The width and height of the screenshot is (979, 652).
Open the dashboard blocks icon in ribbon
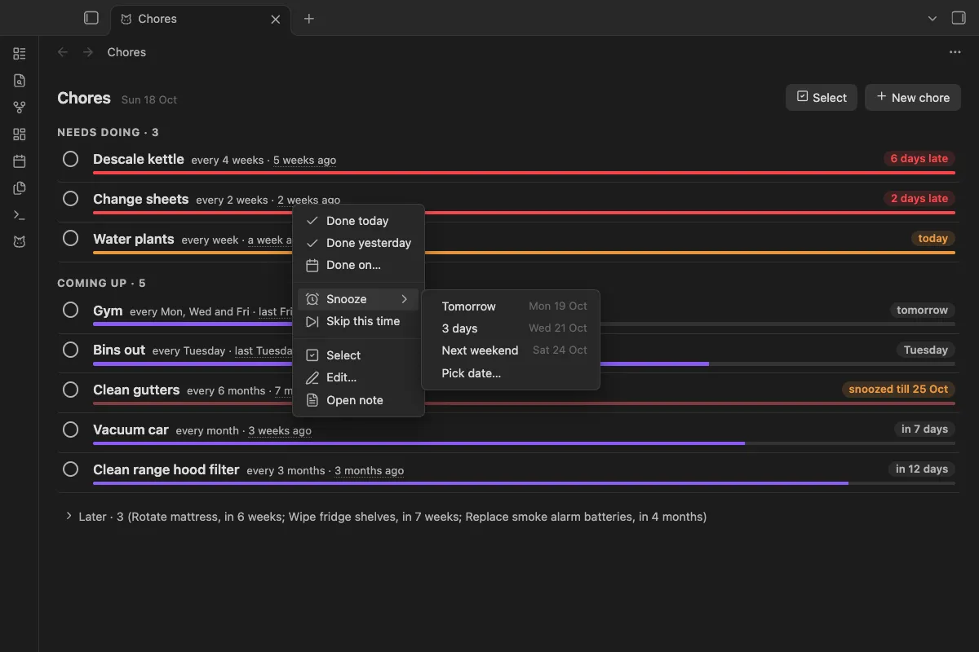(20, 134)
